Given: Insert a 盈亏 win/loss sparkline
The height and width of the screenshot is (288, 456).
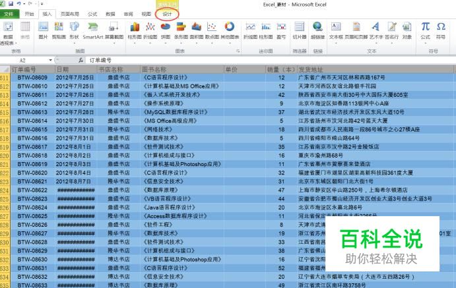Looking at the screenshot, I should click(281, 30).
